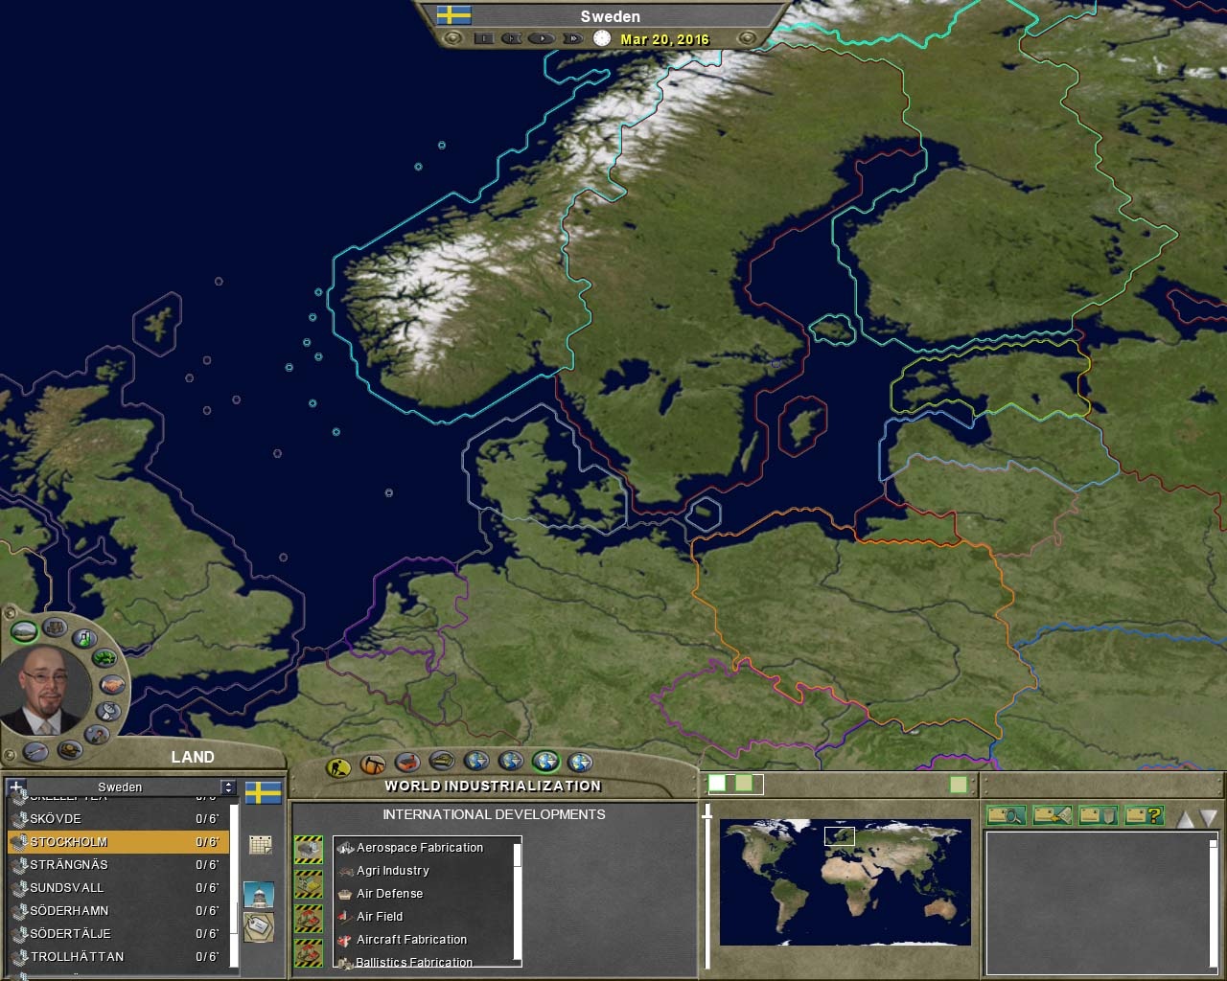Open the calendar grid icon
The image size is (1227, 981).
tap(260, 844)
